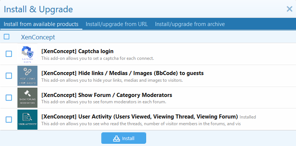
Task: Click the XenConcept group header
Action: pyautogui.click(x=38, y=37)
